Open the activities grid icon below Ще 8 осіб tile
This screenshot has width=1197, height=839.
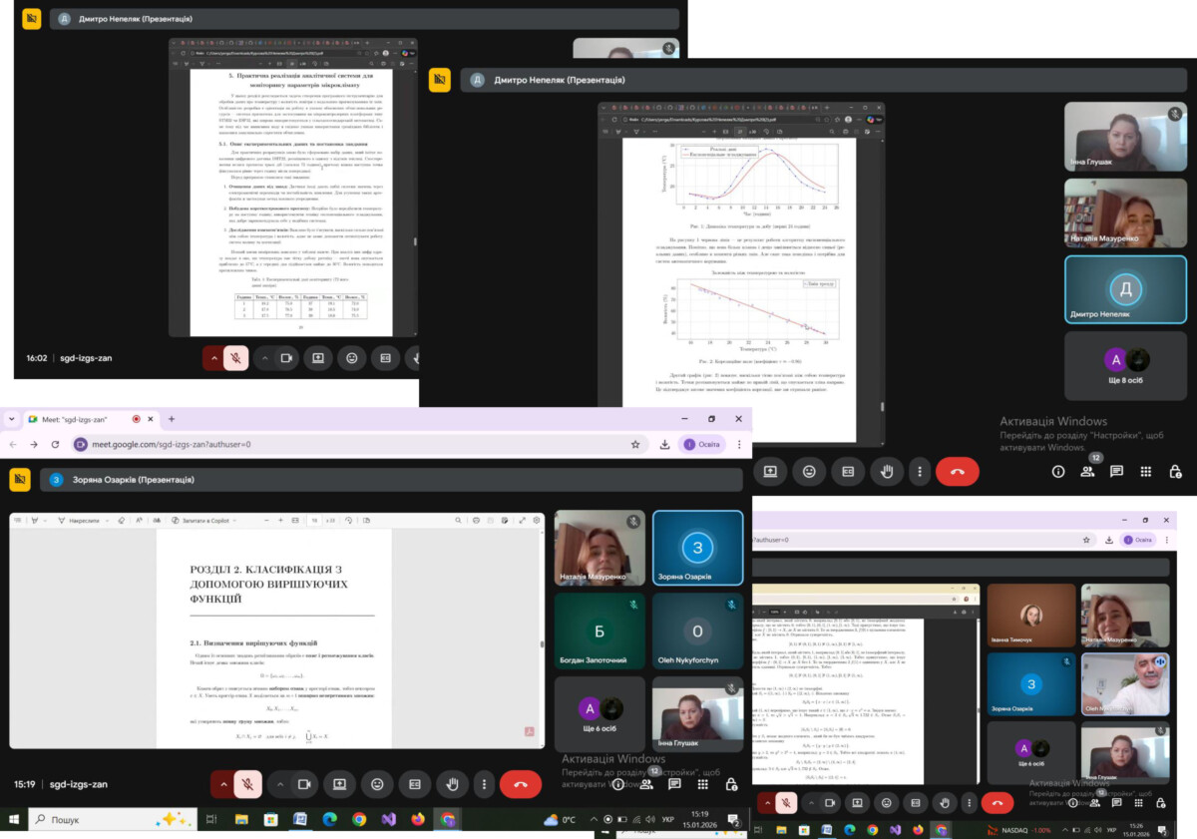tap(1145, 471)
